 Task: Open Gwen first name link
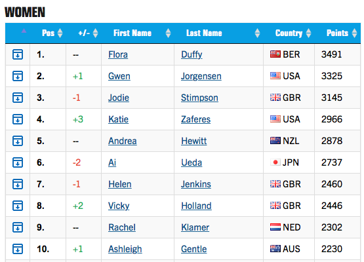coord(119,76)
